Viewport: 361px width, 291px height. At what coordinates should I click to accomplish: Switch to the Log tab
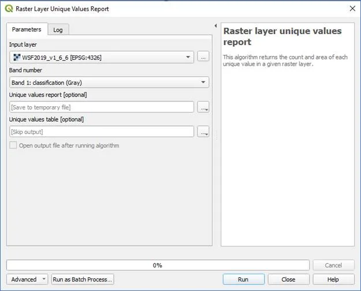[58, 29]
